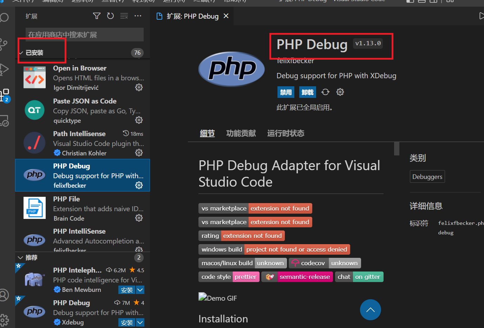Install PHP Intelephense with 安装 button
This screenshot has height=328, width=484.
click(x=127, y=290)
